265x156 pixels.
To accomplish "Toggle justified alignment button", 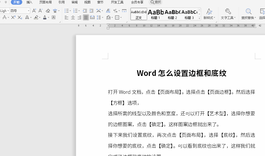I will tap(86, 17).
